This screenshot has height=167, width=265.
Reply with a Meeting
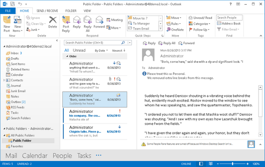tap(114, 20)
